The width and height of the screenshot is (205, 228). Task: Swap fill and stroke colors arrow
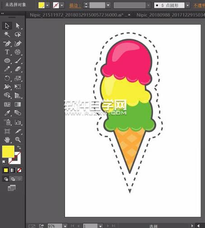click(19, 147)
